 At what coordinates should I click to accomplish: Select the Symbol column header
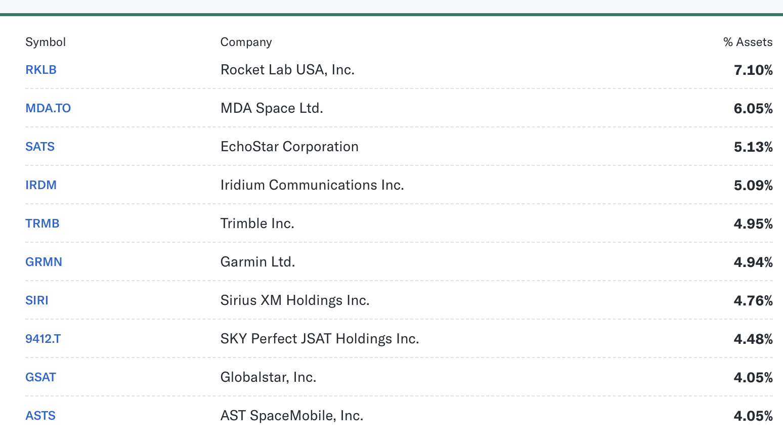[46, 42]
